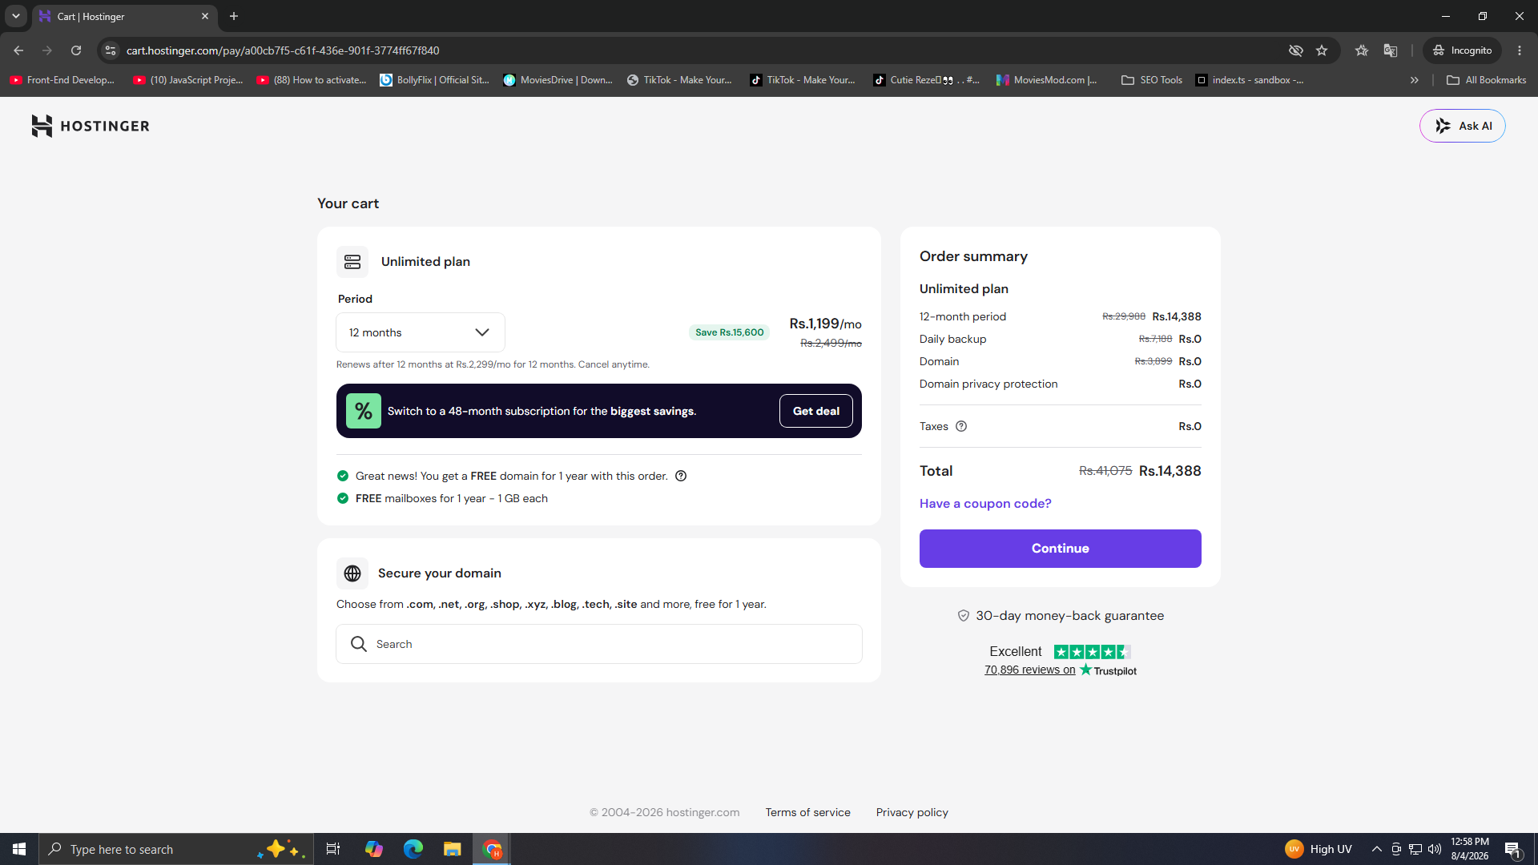Open the translate page icon
This screenshot has height=865, width=1538.
coord(1391,50)
